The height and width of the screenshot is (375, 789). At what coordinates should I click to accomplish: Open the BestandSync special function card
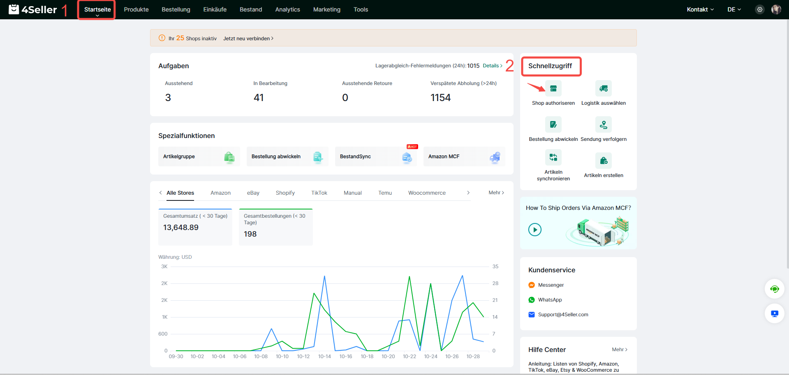375,156
